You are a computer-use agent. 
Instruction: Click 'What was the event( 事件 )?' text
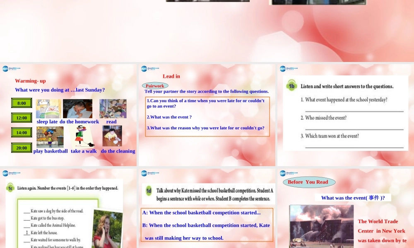[353, 198]
